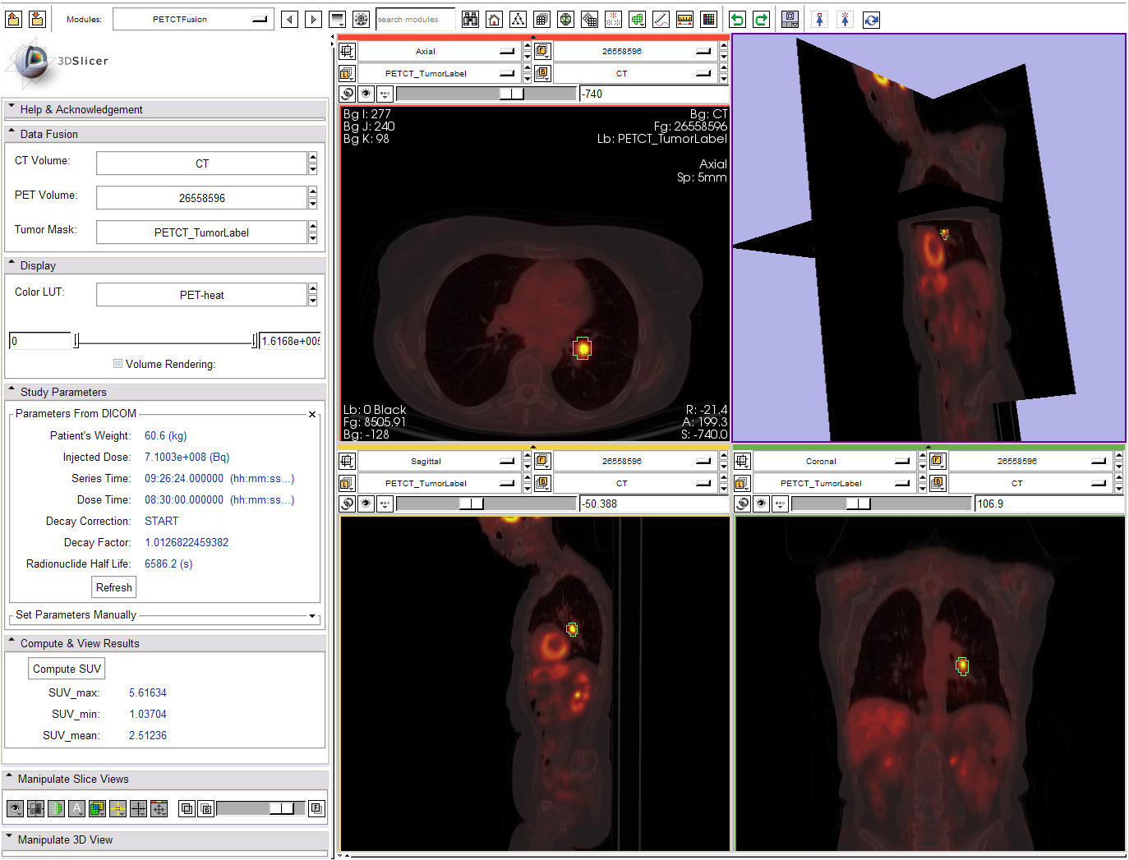Screen dimensions: 1129x860
Task: Expand the Set Parameters Manually section
Action: [x=312, y=615]
